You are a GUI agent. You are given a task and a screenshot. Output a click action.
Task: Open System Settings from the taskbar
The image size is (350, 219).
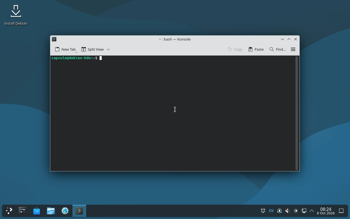22,211
